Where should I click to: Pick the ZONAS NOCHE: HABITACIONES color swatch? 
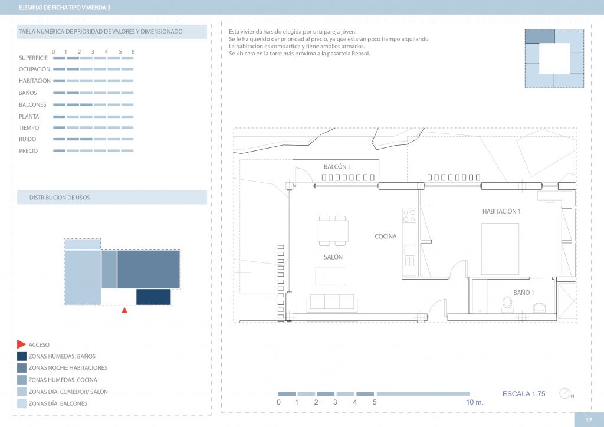(21, 368)
